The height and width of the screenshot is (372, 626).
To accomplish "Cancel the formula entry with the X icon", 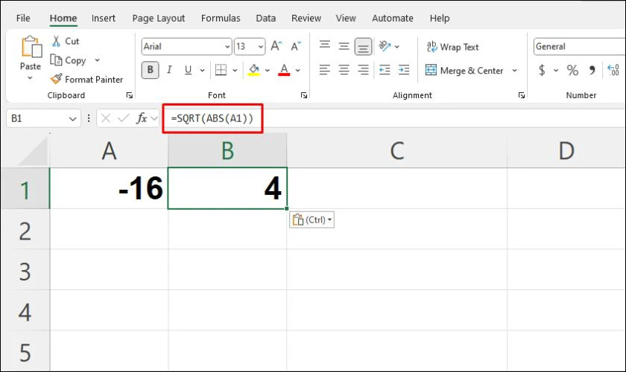I will point(106,118).
